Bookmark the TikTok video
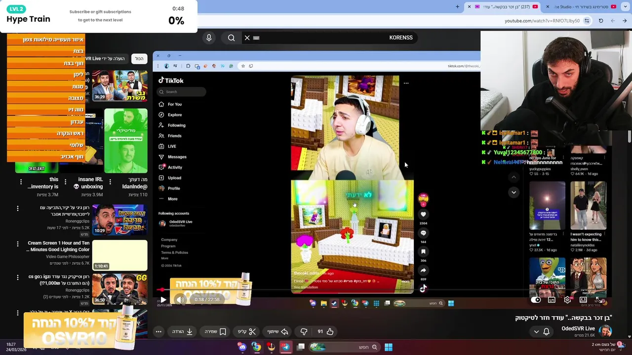This screenshot has height=355, width=632. [x=423, y=251]
